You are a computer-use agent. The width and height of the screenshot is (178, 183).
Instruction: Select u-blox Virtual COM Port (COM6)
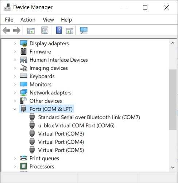click(x=76, y=125)
